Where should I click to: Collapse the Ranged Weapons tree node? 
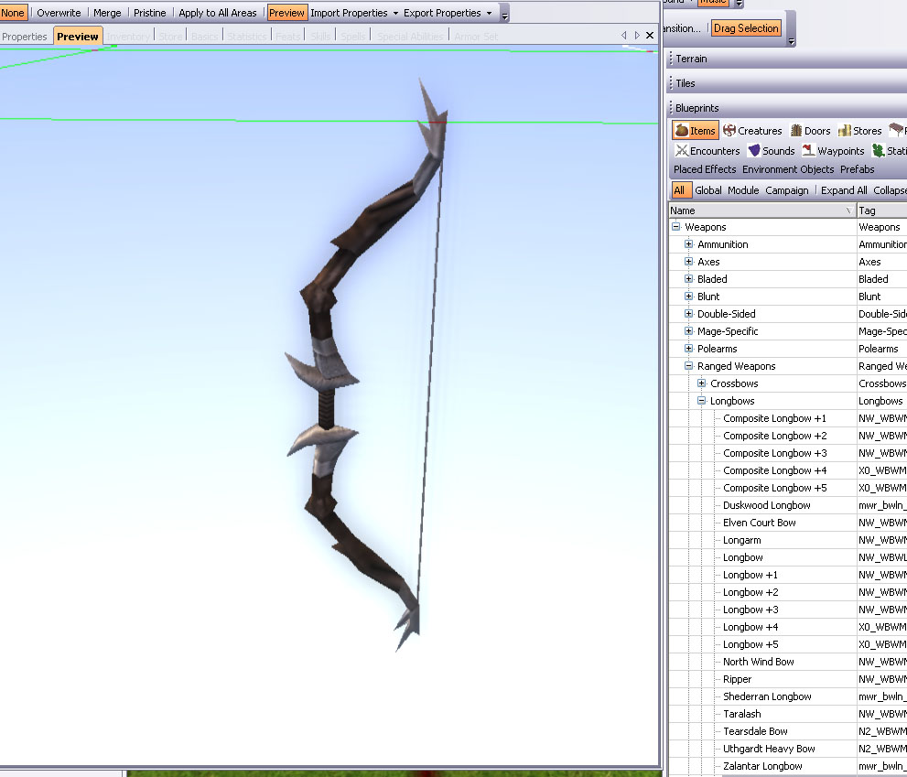688,366
